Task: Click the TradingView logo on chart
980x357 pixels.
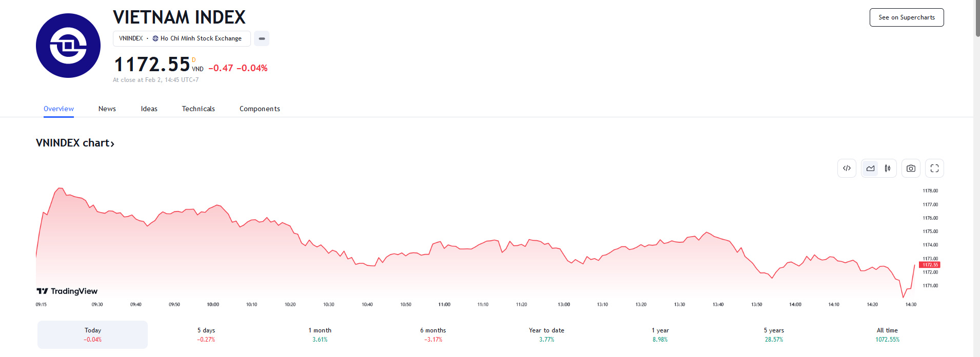Action: pyautogui.click(x=67, y=291)
